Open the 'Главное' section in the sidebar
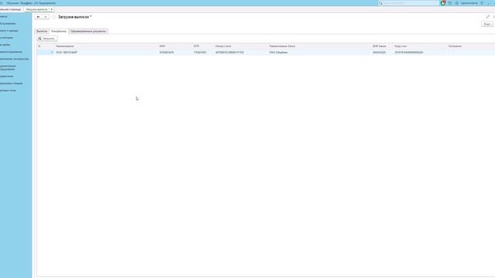This screenshot has width=495, height=278. tap(4, 16)
